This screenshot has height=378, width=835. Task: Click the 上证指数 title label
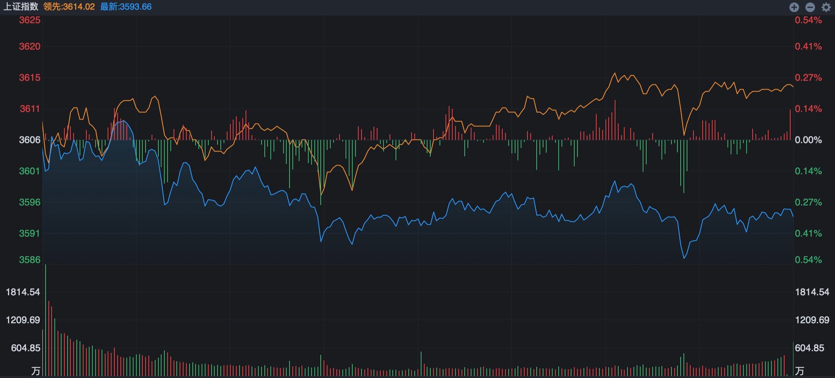[21, 7]
